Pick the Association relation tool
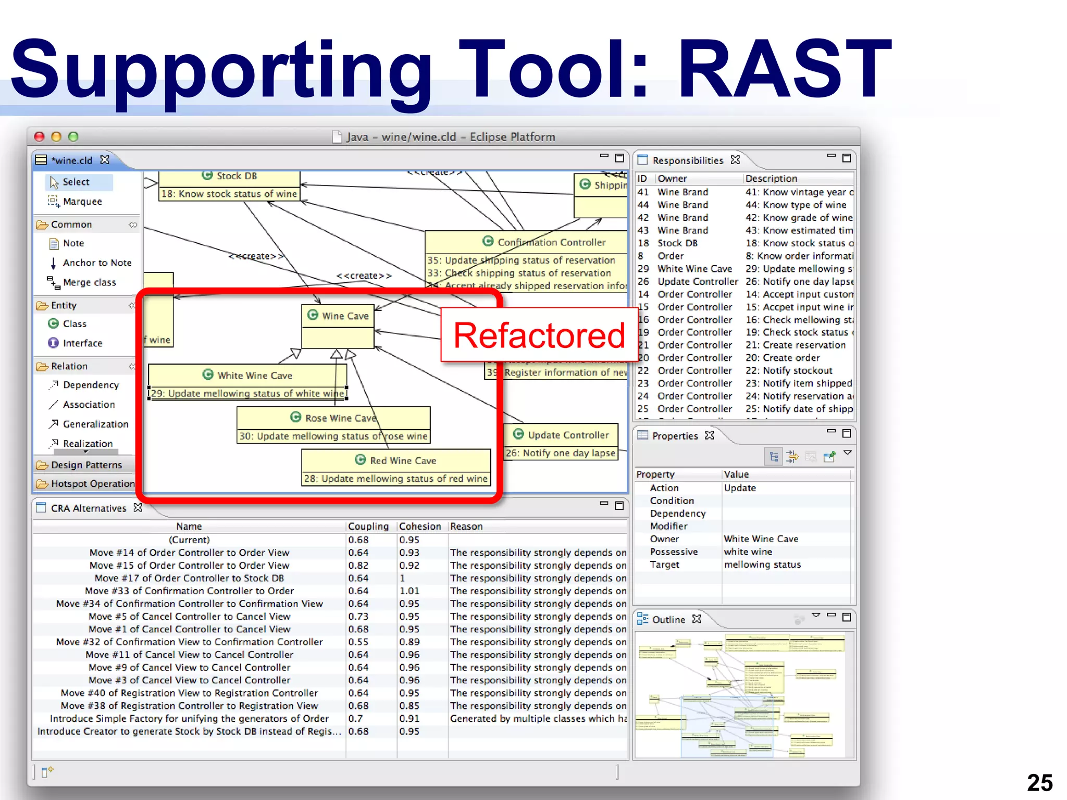 click(x=82, y=405)
